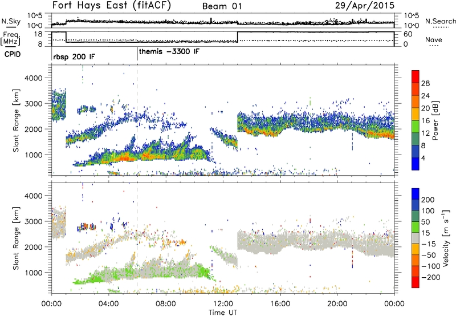456x316 pixels.
Task: Select the "CPID" row label
Action: pyautogui.click(x=13, y=54)
